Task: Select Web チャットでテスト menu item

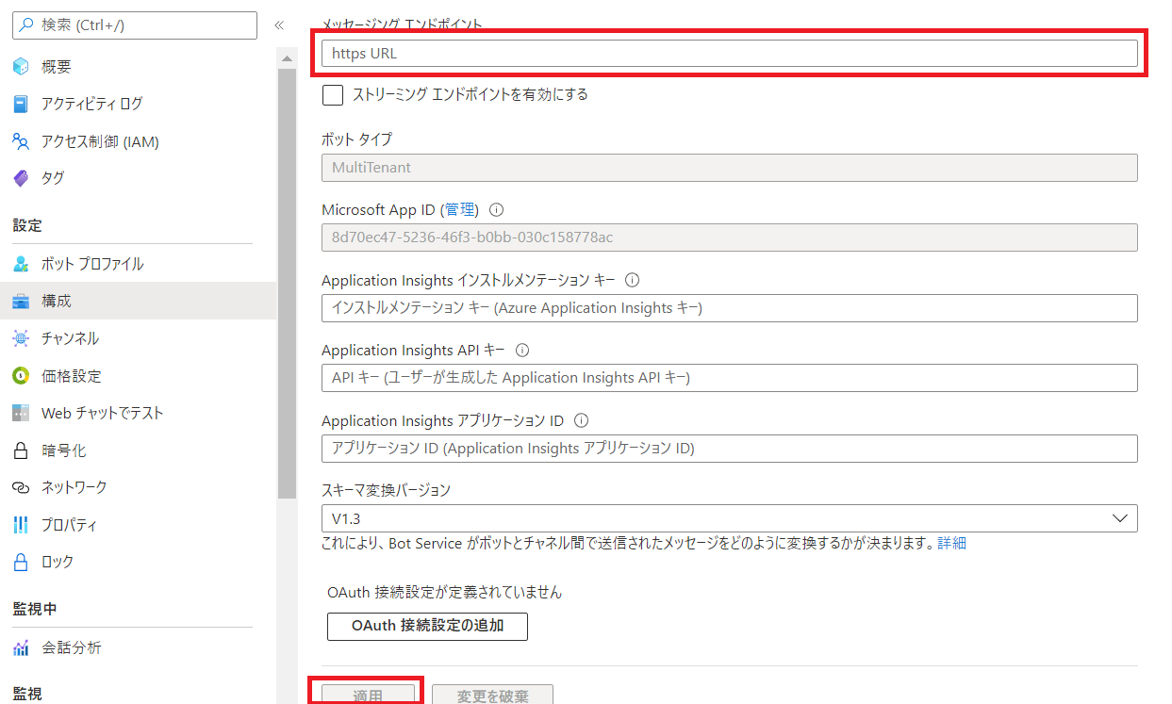Action: 102,413
